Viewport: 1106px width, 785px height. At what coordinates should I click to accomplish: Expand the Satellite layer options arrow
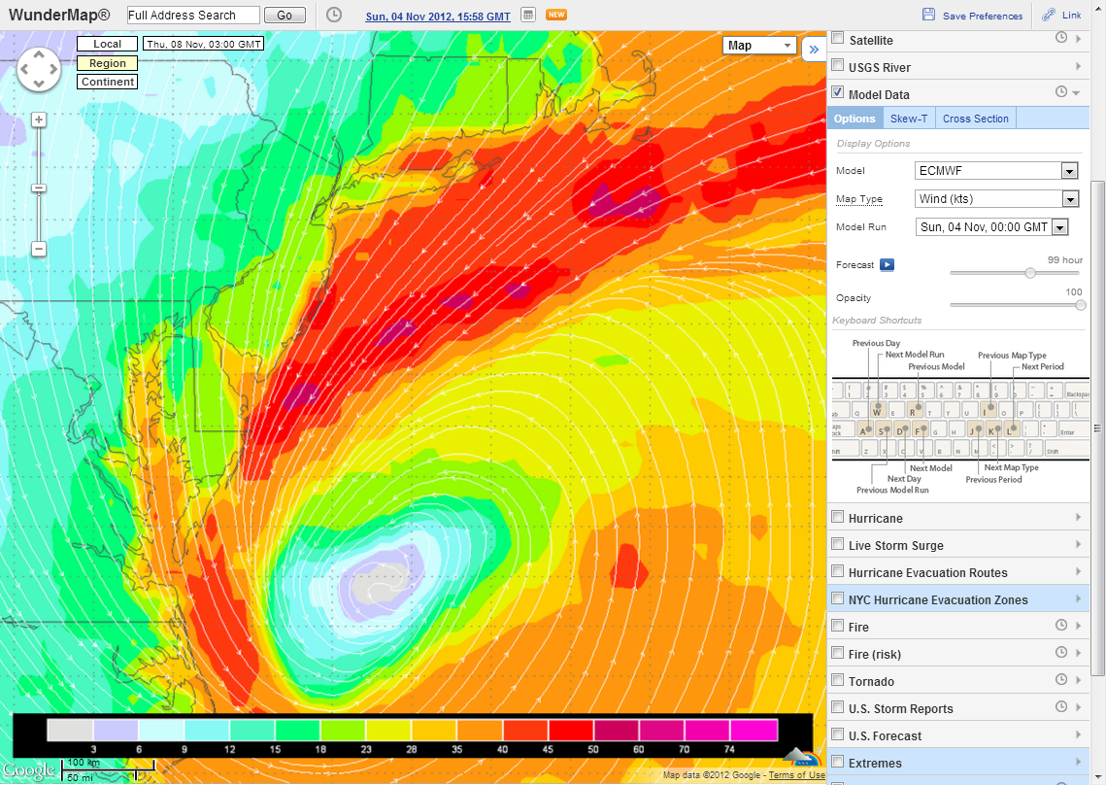[1079, 39]
